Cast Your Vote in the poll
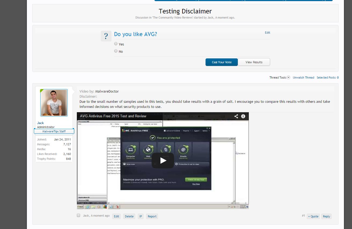This screenshot has height=229, width=352. [222, 62]
